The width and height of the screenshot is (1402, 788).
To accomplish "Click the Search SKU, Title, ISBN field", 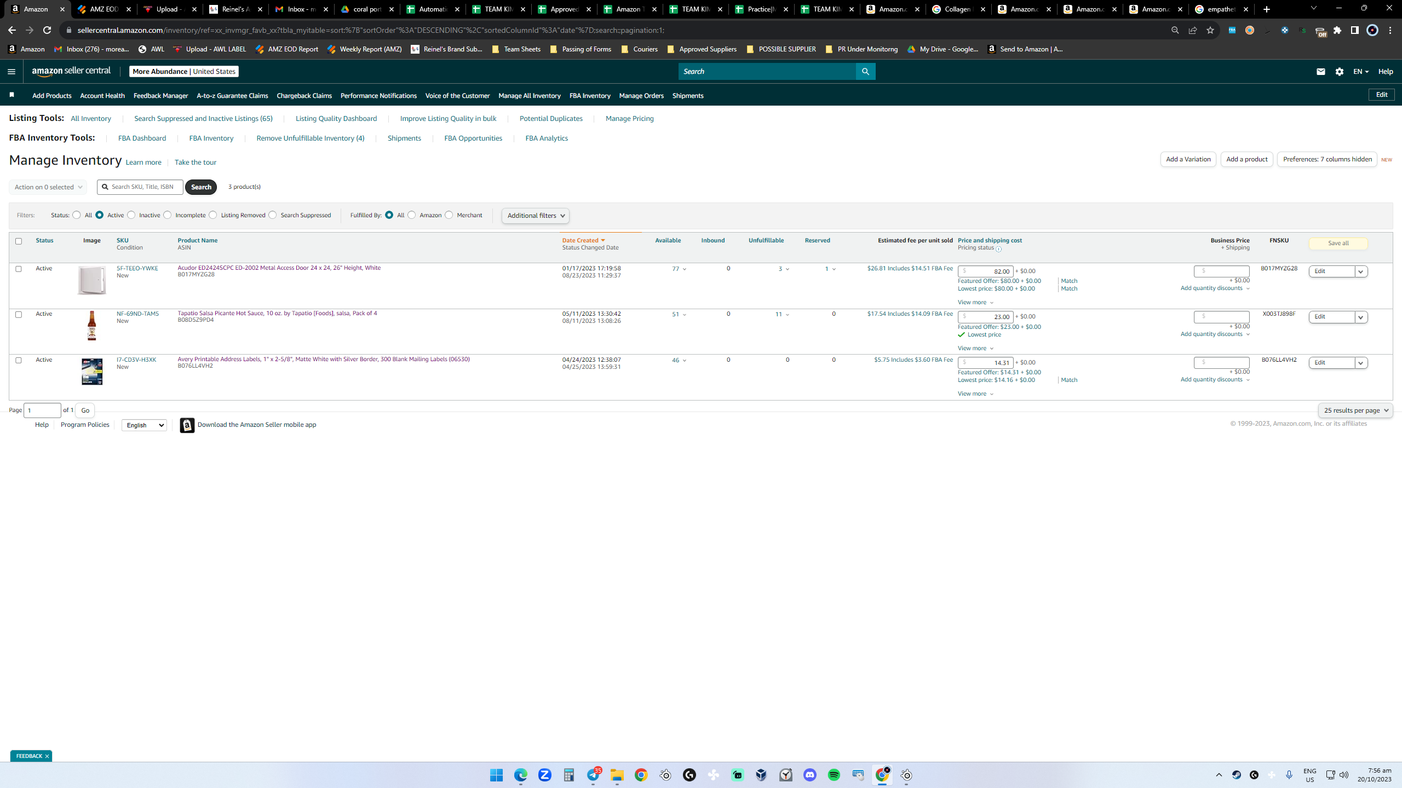I will (140, 187).
